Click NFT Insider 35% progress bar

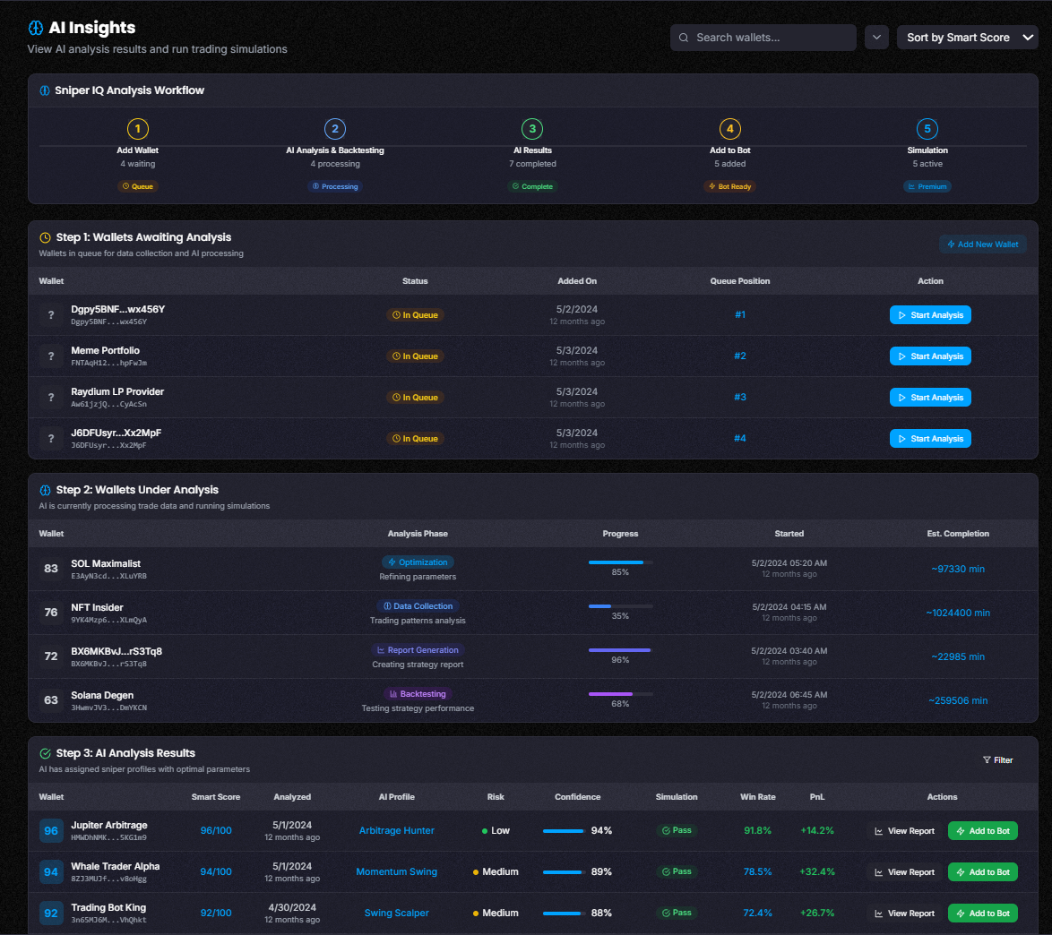[620, 606]
